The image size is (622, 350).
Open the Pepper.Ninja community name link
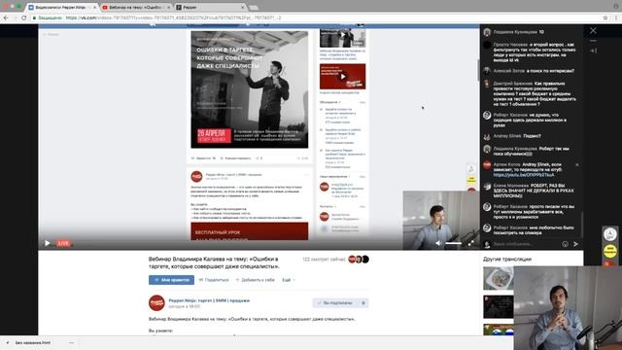pyautogui.click(x=209, y=300)
